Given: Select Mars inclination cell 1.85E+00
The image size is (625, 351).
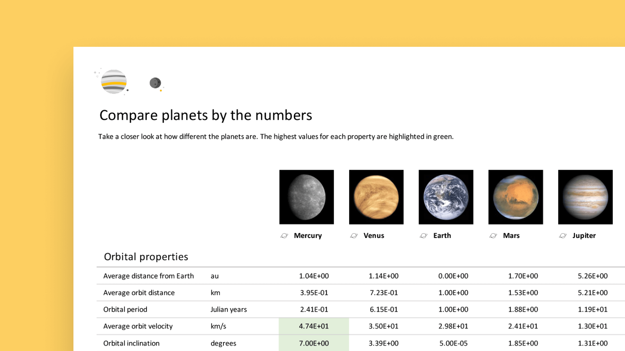Looking at the screenshot, I should tap(523, 343).
